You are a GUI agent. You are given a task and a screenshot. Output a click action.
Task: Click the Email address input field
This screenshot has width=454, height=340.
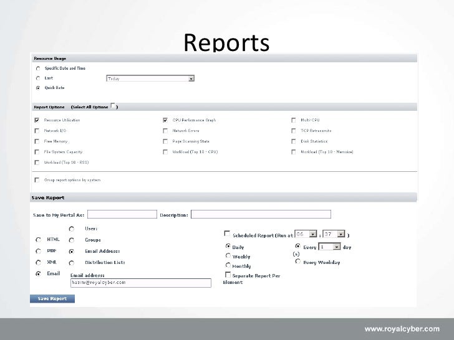tap(141, 283)
